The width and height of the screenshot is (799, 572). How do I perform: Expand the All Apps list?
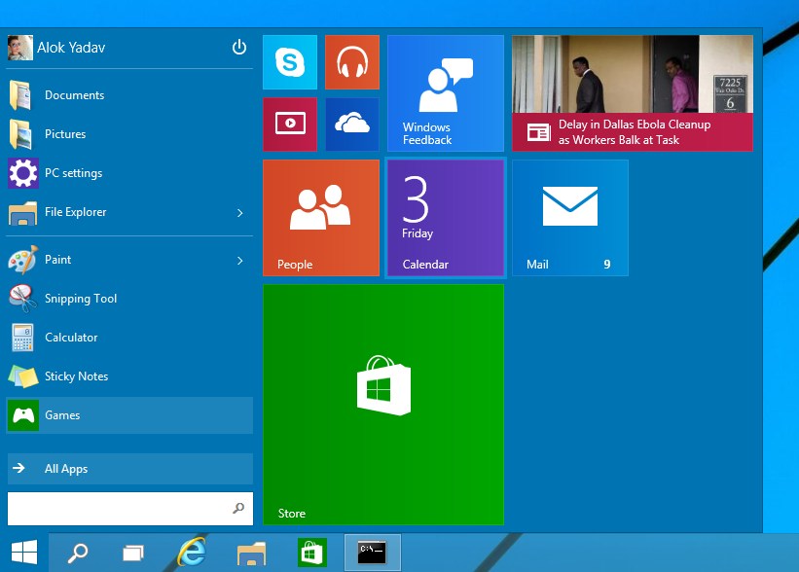pos(129,469)
